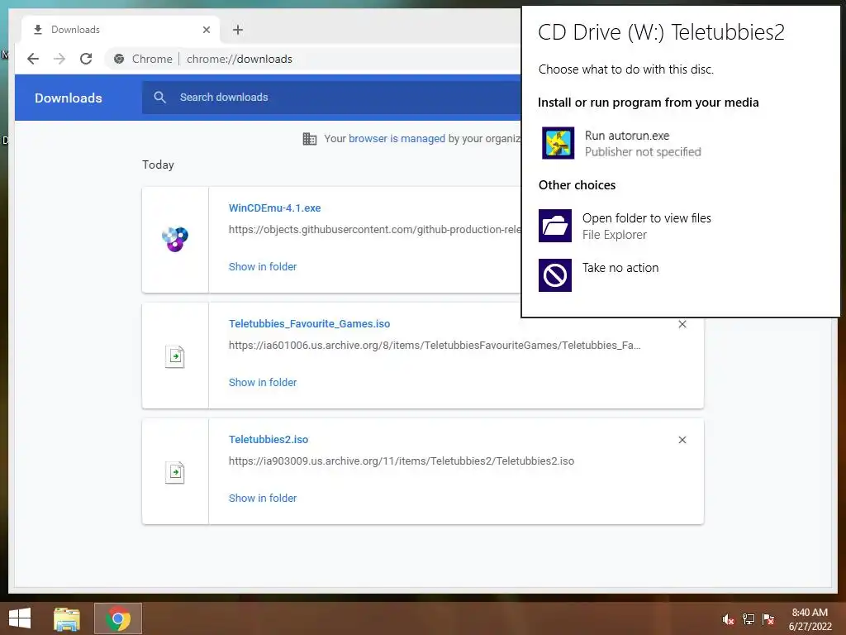Click the browser forward arrow
The height and width of the screenshot is (635, 846).
click(x=59, y=59)
